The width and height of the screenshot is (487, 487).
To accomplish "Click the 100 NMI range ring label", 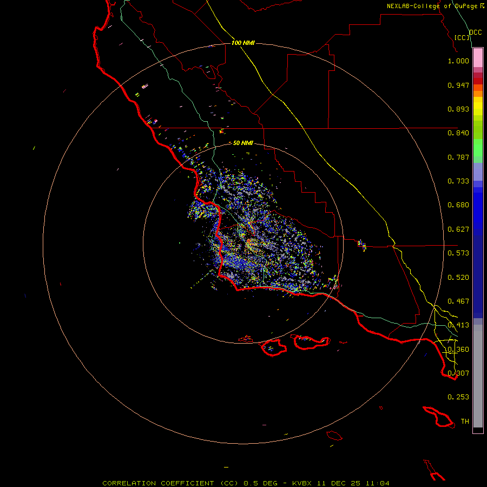I will pos(243,43).
